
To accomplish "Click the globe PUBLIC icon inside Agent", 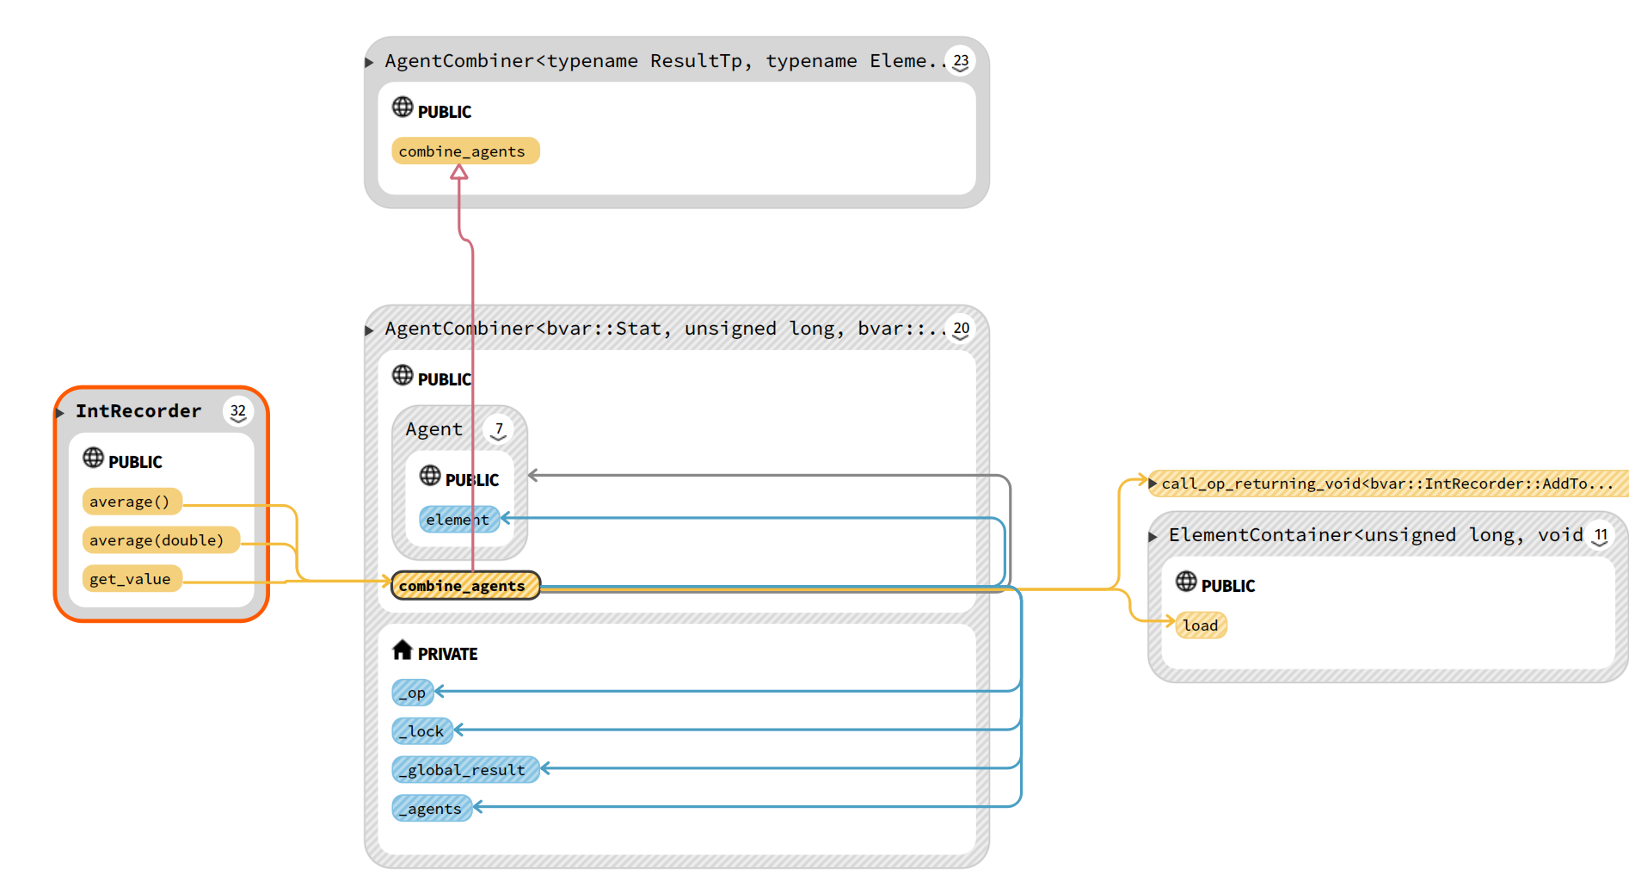I will 430,476.
